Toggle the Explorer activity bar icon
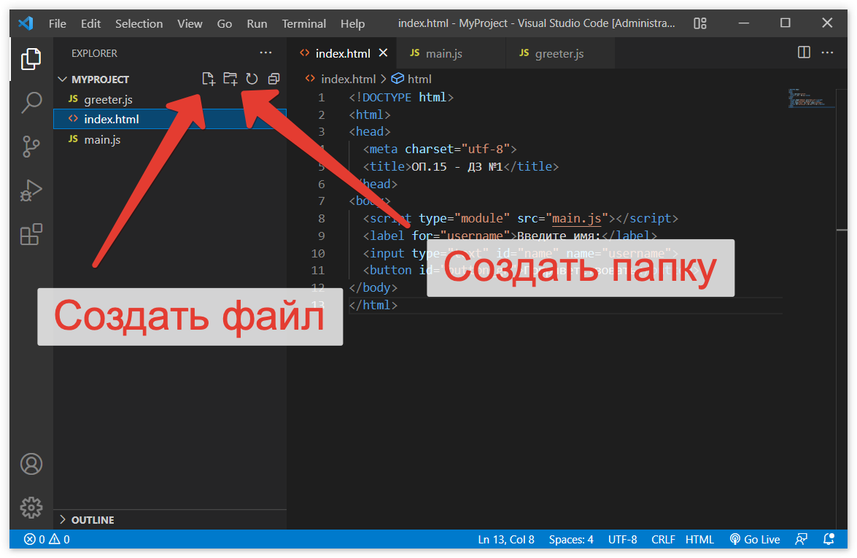Image resolution: width=857 pixels, height=558 pixels. tap(31, 59)
